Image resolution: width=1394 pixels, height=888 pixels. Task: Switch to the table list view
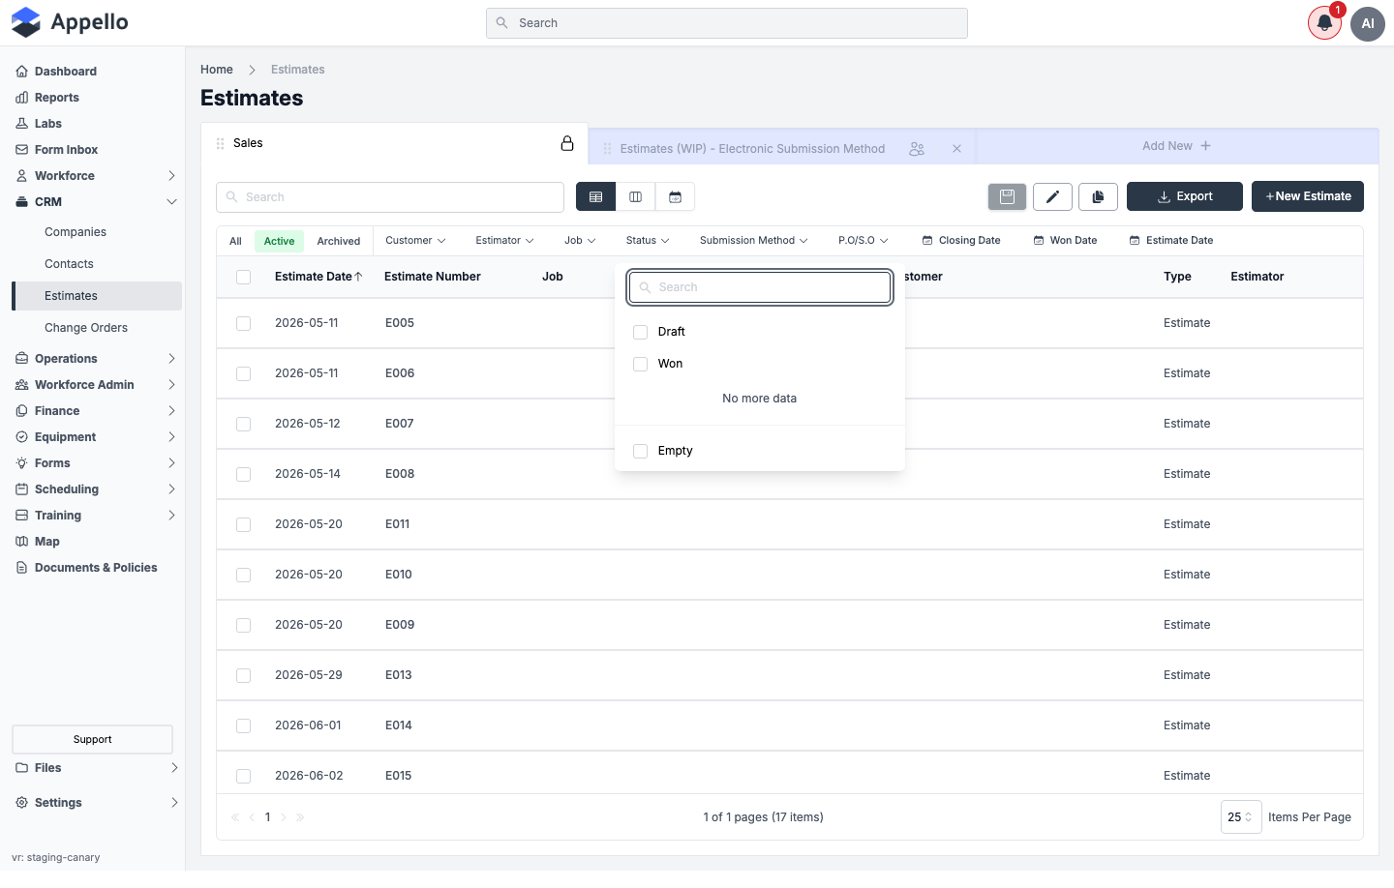click(x=595, y=197)
